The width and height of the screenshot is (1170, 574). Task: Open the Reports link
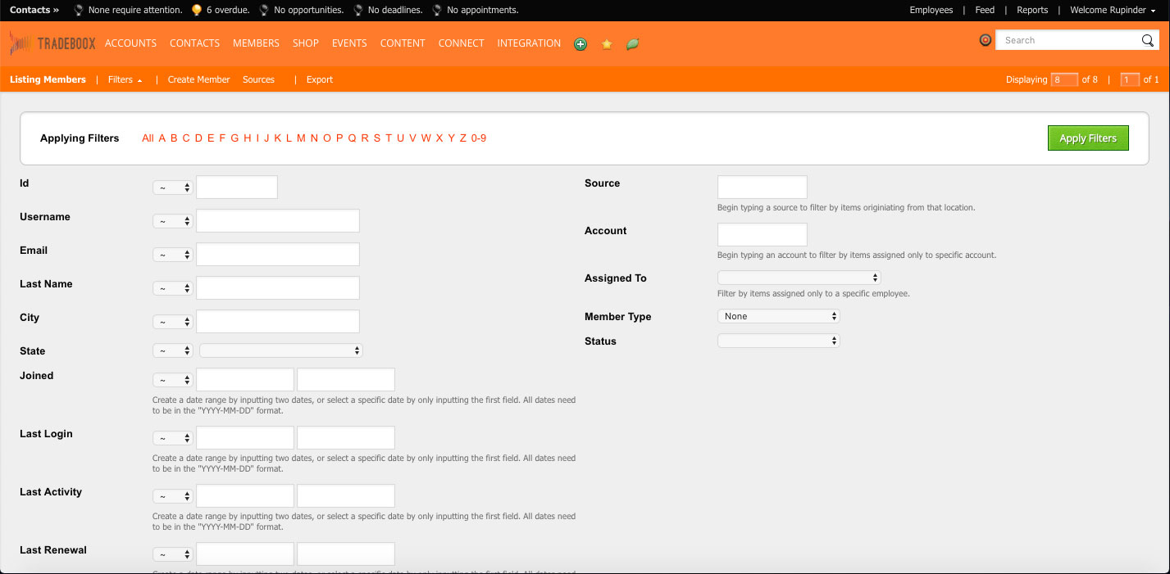pyautogui.click(x=1032, y=10)
